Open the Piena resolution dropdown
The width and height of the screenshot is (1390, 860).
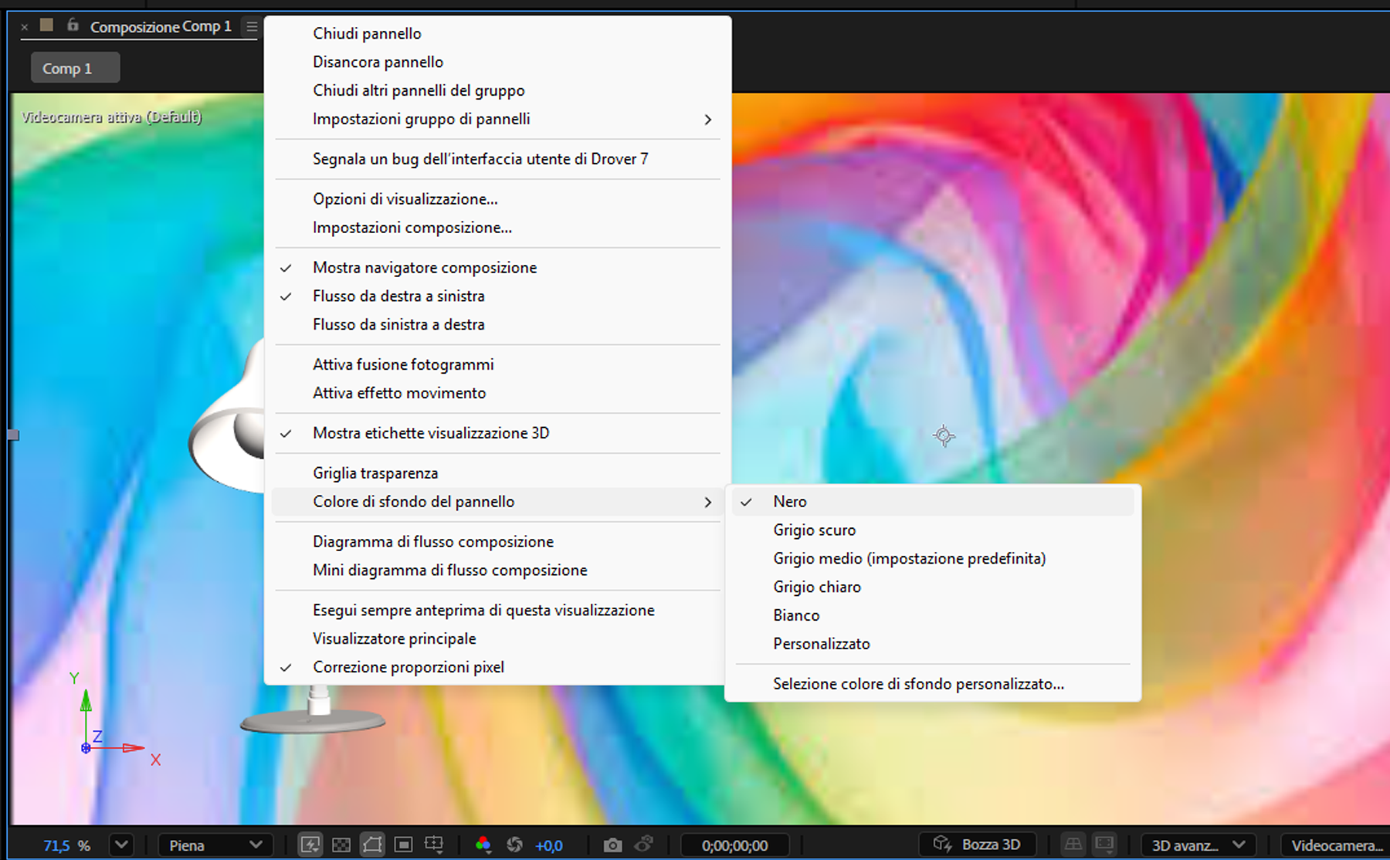(x=215, y=844)
